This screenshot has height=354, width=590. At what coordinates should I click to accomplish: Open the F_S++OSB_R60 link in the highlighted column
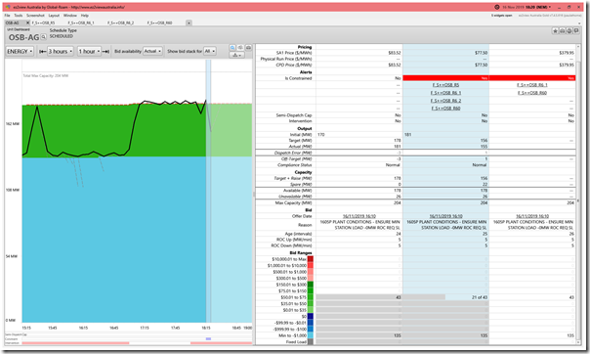pyautogui.click(x=445, y=109)
